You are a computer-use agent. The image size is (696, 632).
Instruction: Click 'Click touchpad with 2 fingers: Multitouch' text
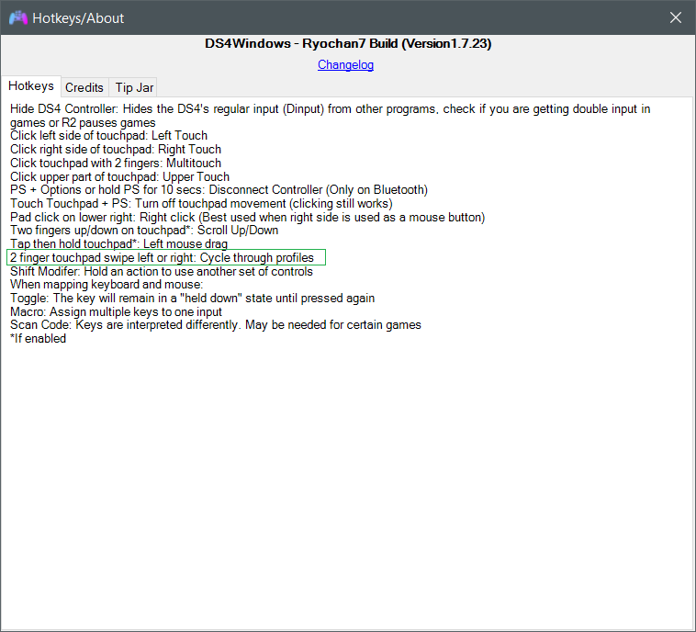point(116,163)
